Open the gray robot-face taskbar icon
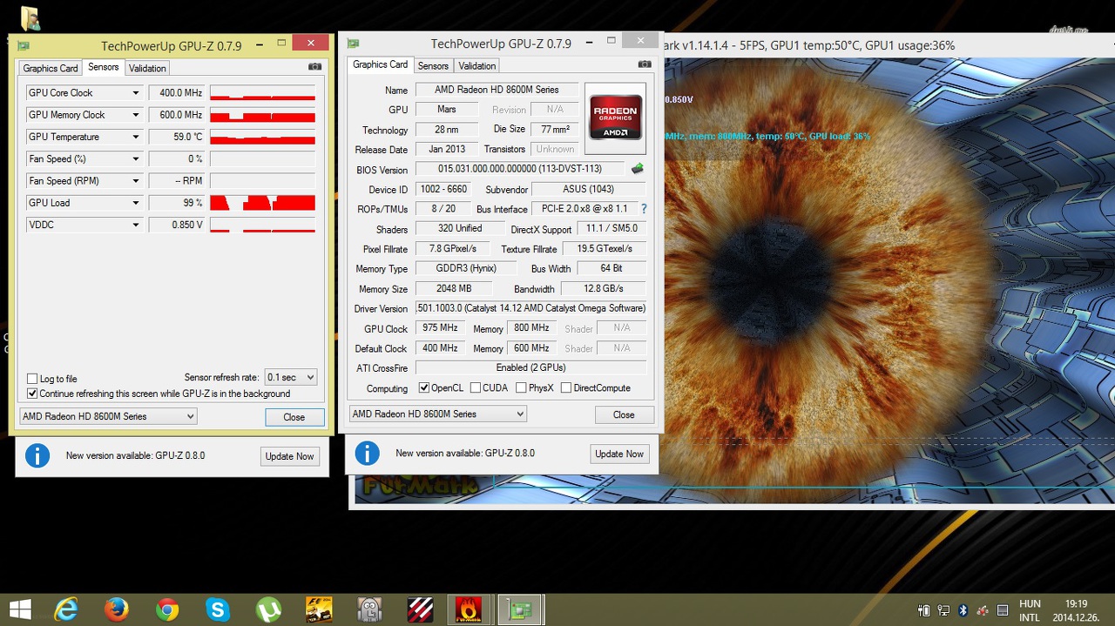Image resolution: width=1115 pixels, height=626 pixels. [369, 609]
